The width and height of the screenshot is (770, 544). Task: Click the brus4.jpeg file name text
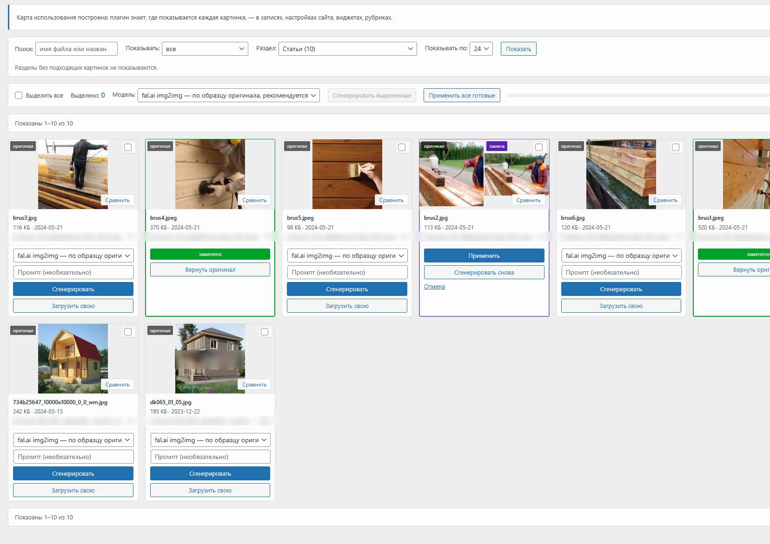click(163, 217)
